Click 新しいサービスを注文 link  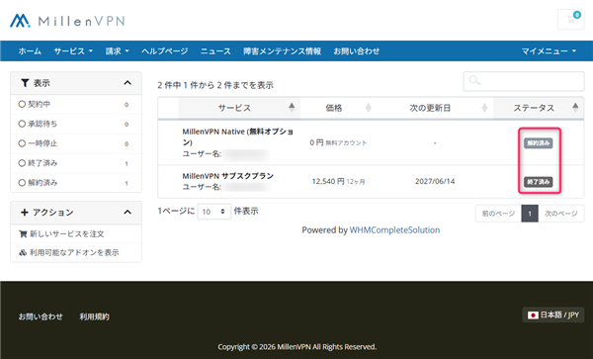[67, 233]
